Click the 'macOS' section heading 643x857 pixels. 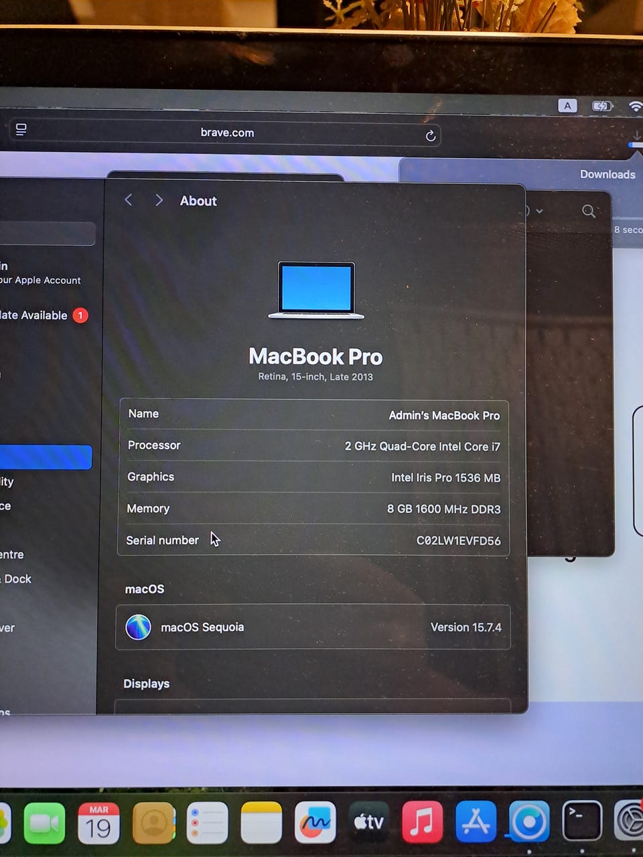145,589
